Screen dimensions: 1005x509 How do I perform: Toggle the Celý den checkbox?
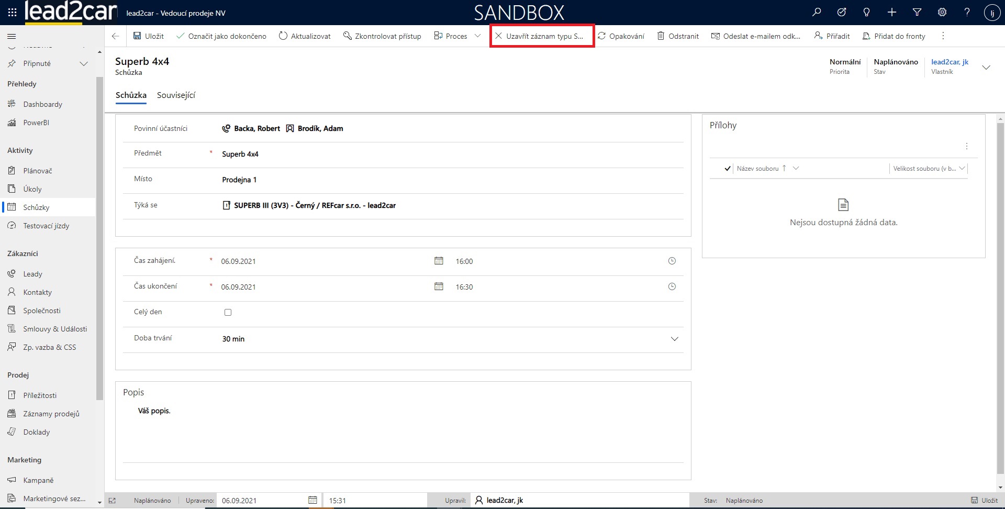click(x=228, y=312)
